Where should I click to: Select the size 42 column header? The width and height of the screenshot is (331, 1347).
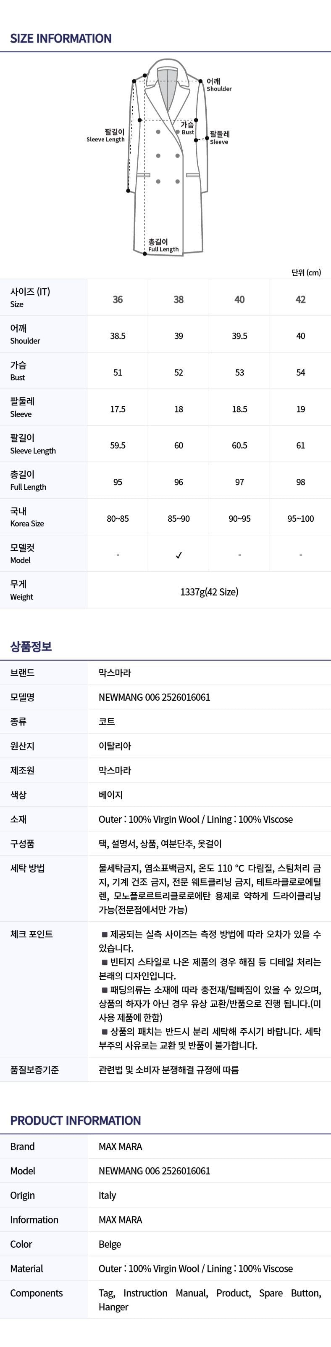[300, 299]
